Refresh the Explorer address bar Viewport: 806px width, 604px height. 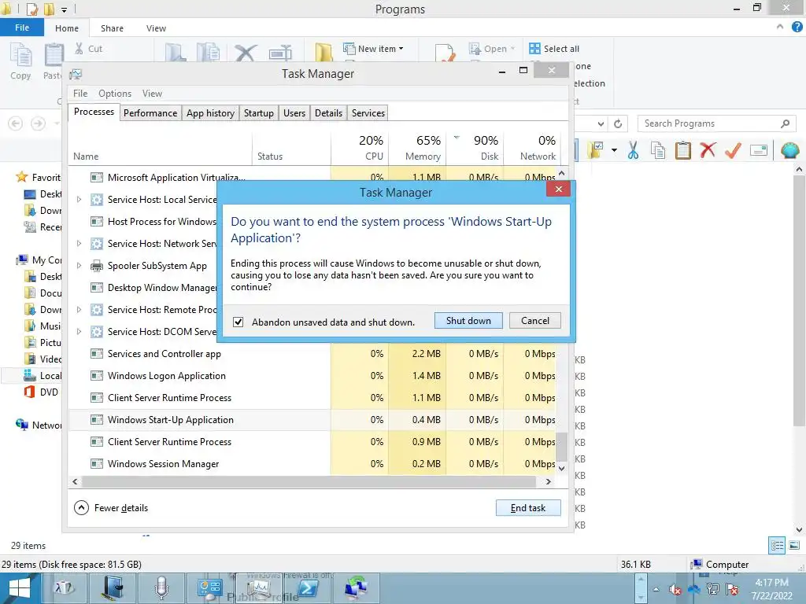[618, 123]
